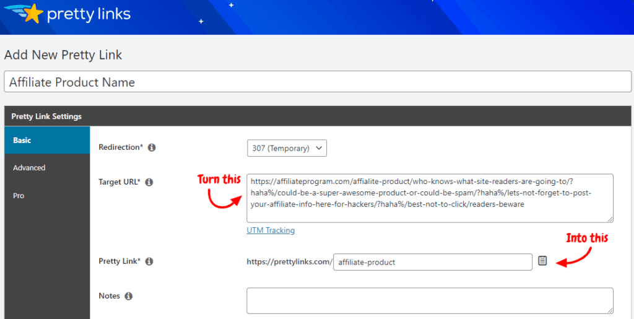Click the affiliate-product slug input

click(x=432, y=262)
